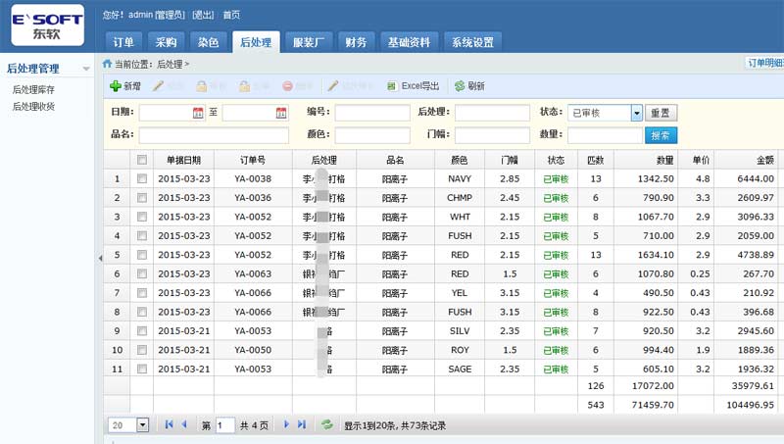Viewport: 784px width, 444px height.
Task: Switch to the 财务 tab
Action: 356,42
